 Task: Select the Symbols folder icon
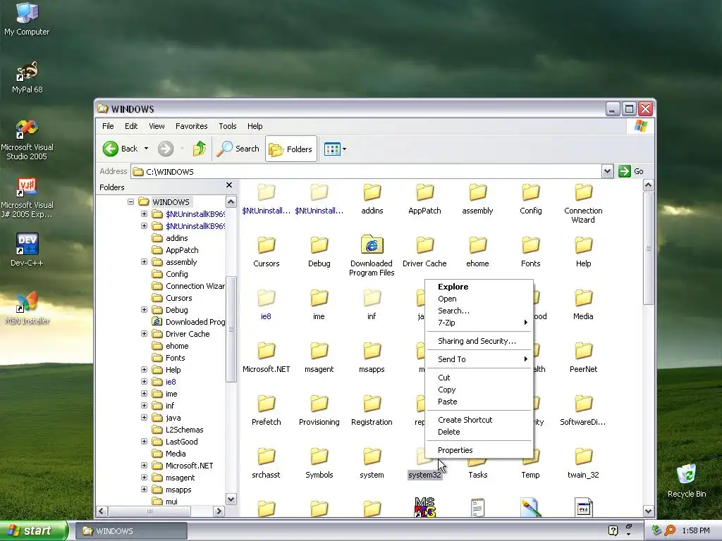coord(319,464)
